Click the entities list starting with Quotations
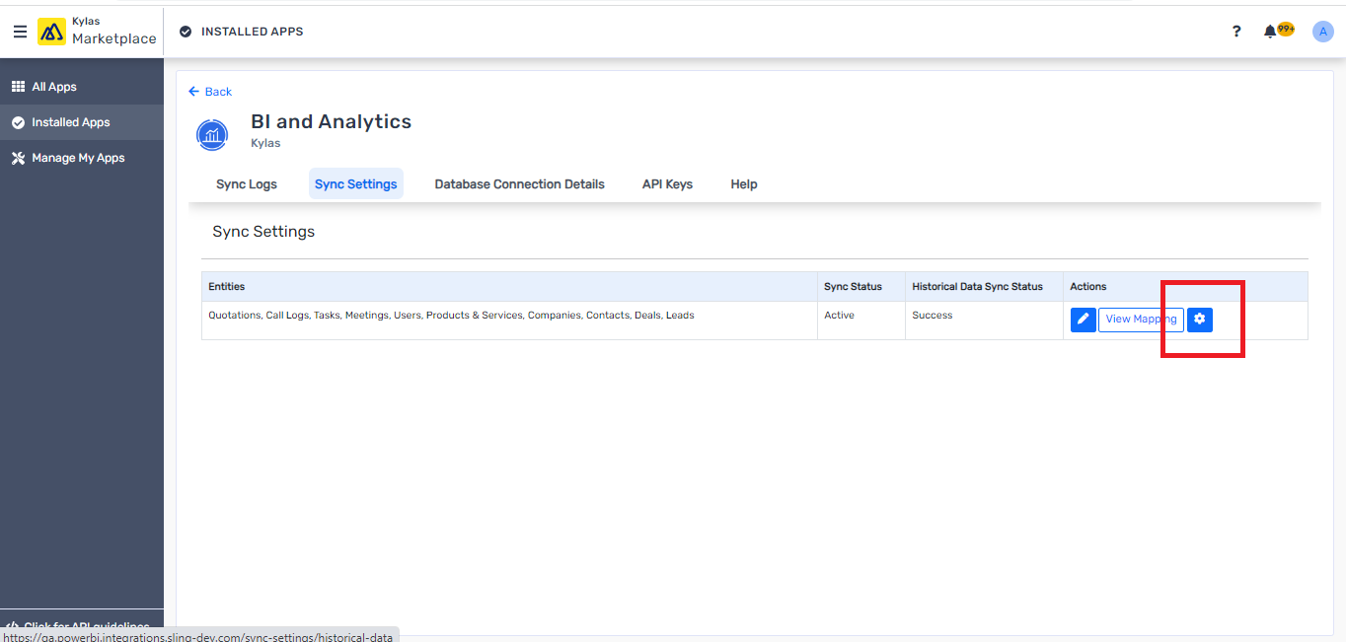Screen dimensions: 1346x642 (x=451, y=316)
